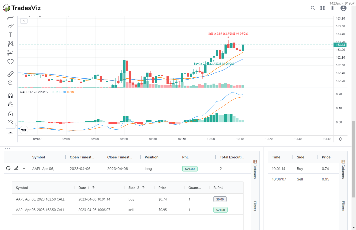Select 10:06:07 Sell row in right panel

(x=303, y=179)
